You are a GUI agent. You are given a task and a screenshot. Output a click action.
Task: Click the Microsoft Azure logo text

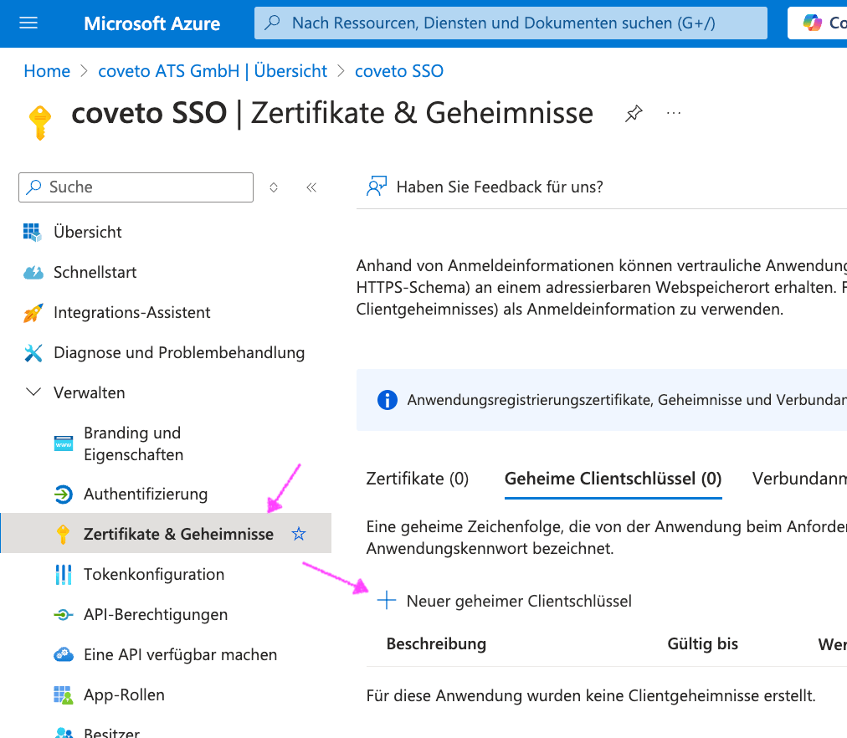(x=152, y=23)
